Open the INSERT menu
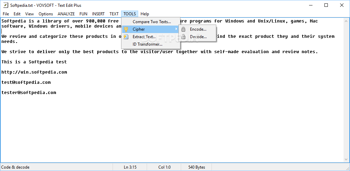 (x=98, y=14)
